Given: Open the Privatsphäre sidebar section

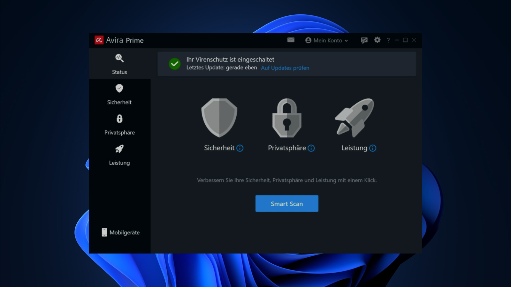Looking at the screenshot, I should click(x=119, y=125).
